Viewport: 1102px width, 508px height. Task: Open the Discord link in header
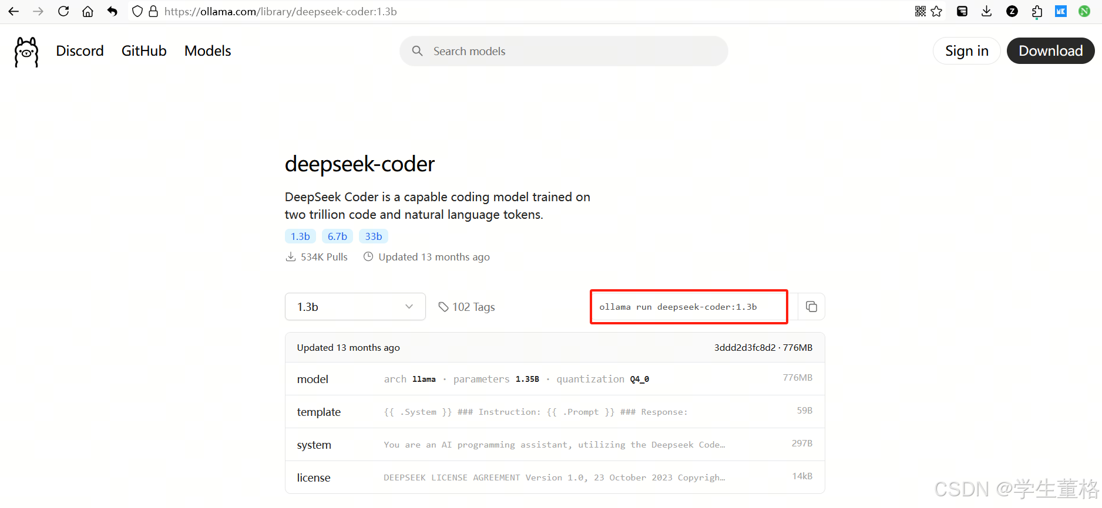[x=80, y=51]
